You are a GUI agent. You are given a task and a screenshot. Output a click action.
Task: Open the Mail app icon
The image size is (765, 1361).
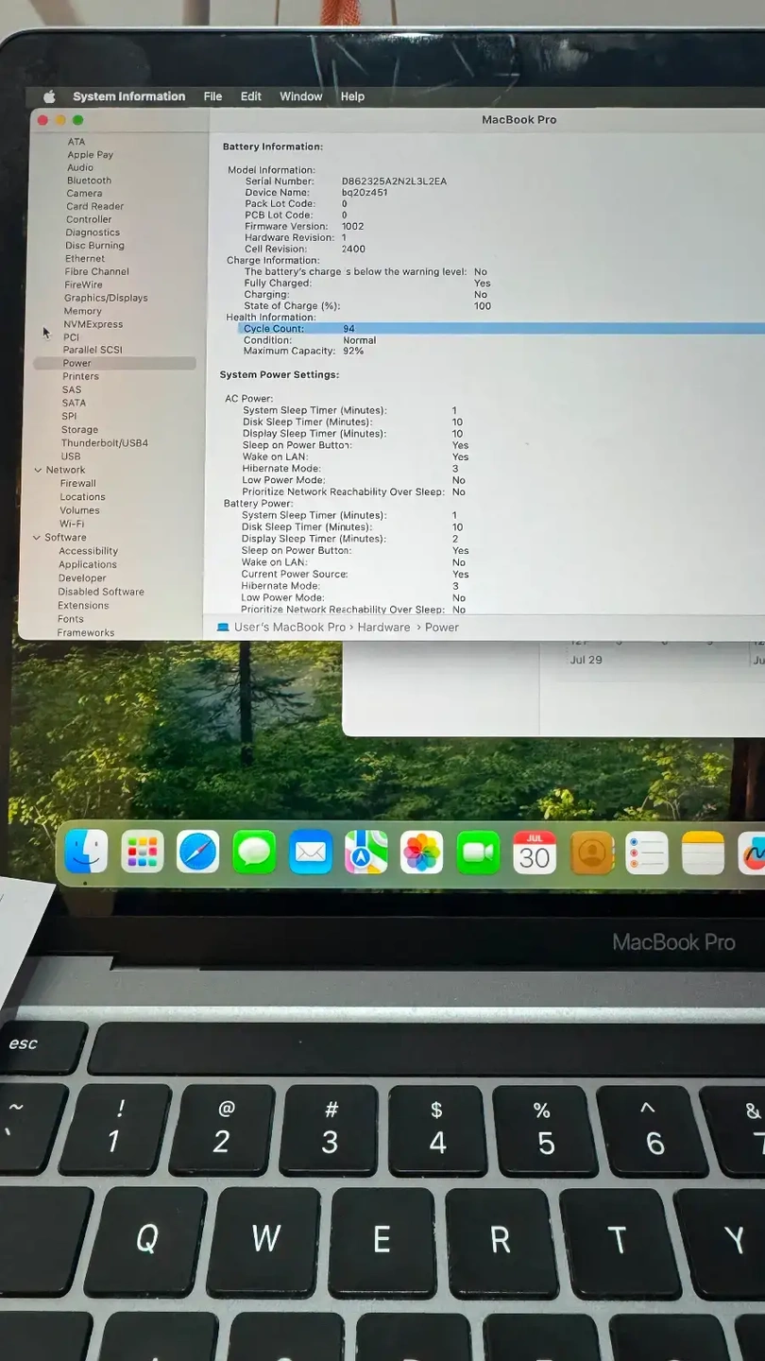310,853
